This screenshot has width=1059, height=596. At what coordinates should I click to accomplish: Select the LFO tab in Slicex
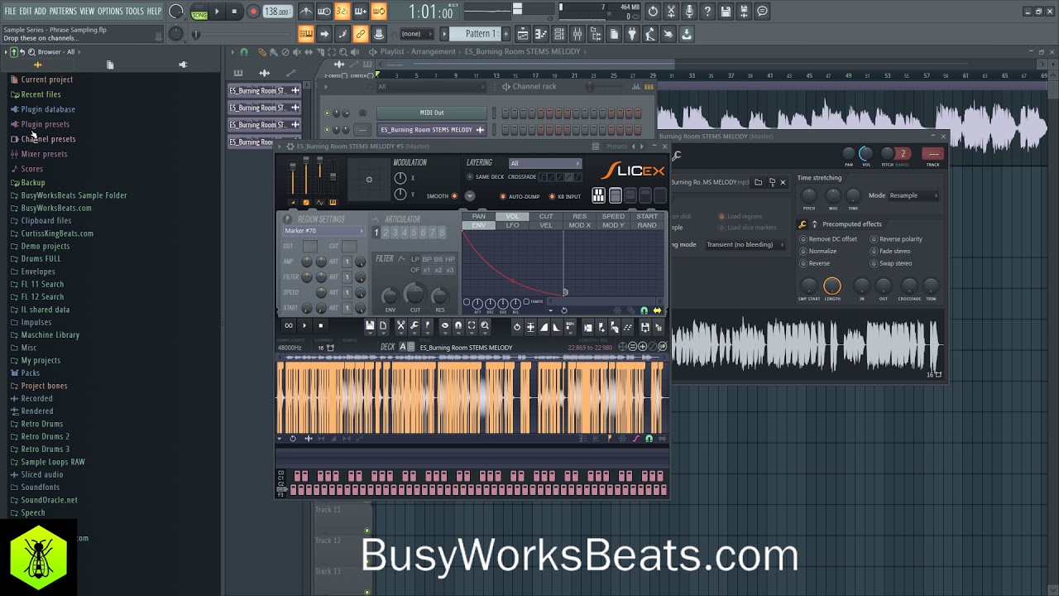pyautogui.click(x=512, y=225)
